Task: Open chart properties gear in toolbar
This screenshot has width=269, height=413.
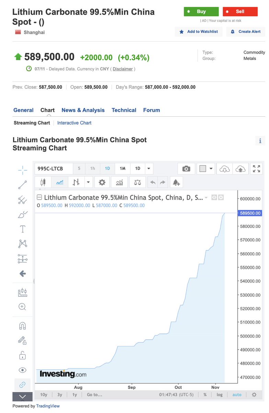Action: click(102, 182)
